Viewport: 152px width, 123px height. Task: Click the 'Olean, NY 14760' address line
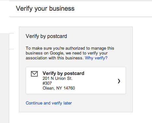(x=59, y=88)
